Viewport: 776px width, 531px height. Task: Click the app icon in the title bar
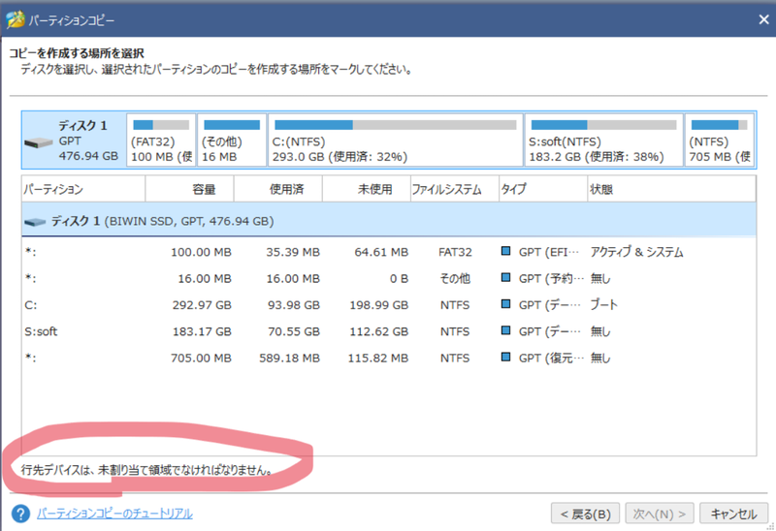click(15, 19)
